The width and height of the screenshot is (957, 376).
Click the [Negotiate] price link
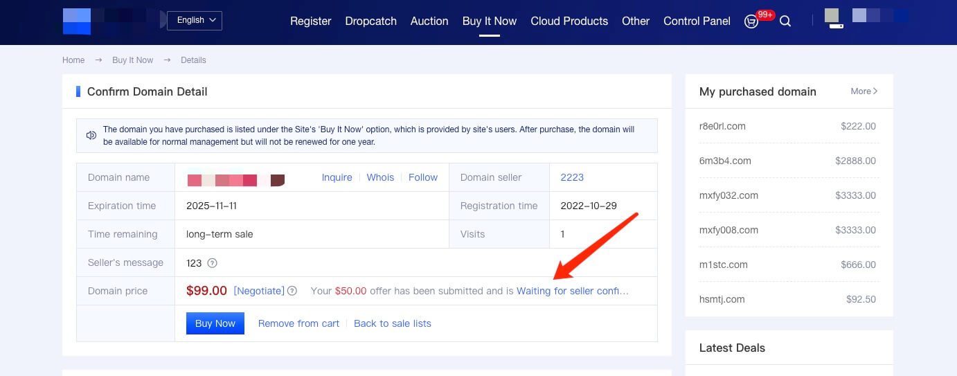coord(259,291)
